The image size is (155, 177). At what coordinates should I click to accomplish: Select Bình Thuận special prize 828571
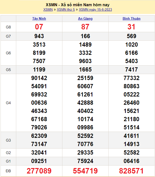point(132,171)
